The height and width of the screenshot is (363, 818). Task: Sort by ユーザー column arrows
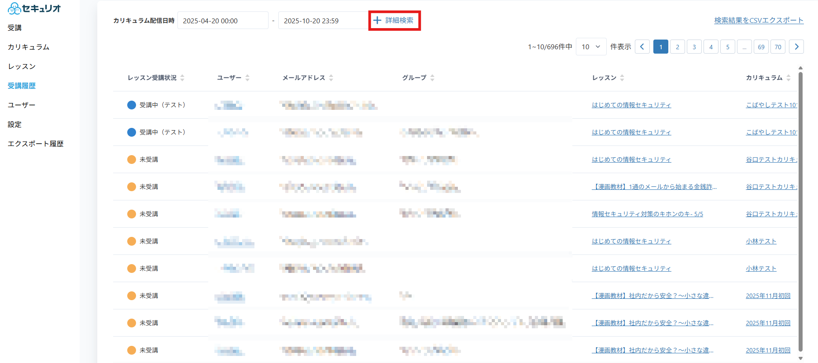247,78
